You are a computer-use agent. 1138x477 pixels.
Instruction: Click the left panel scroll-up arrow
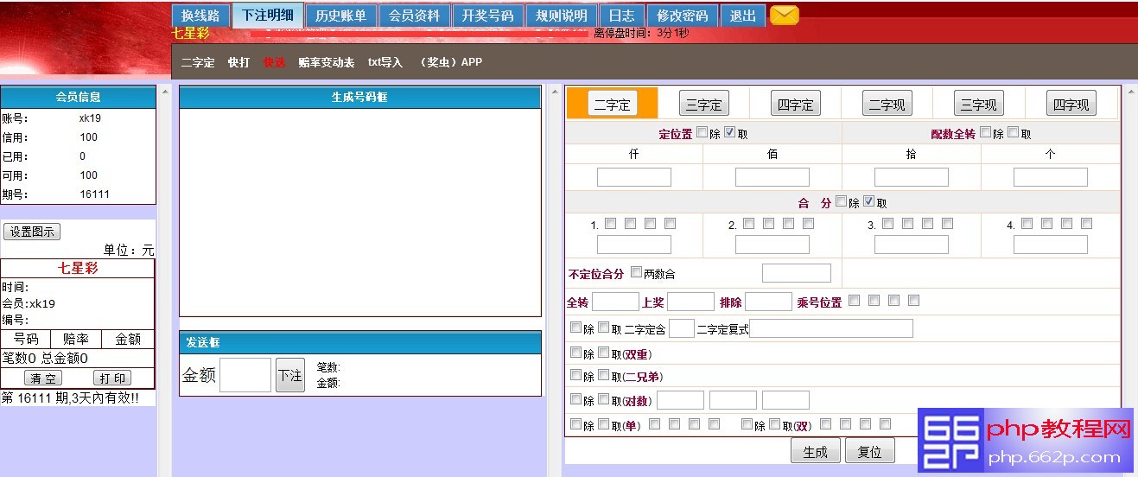(164, 92)
